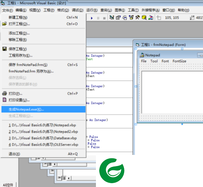Click FontSize menu on Notepad form
Viewport: 203px width, 187px height.
coord(179,61)
